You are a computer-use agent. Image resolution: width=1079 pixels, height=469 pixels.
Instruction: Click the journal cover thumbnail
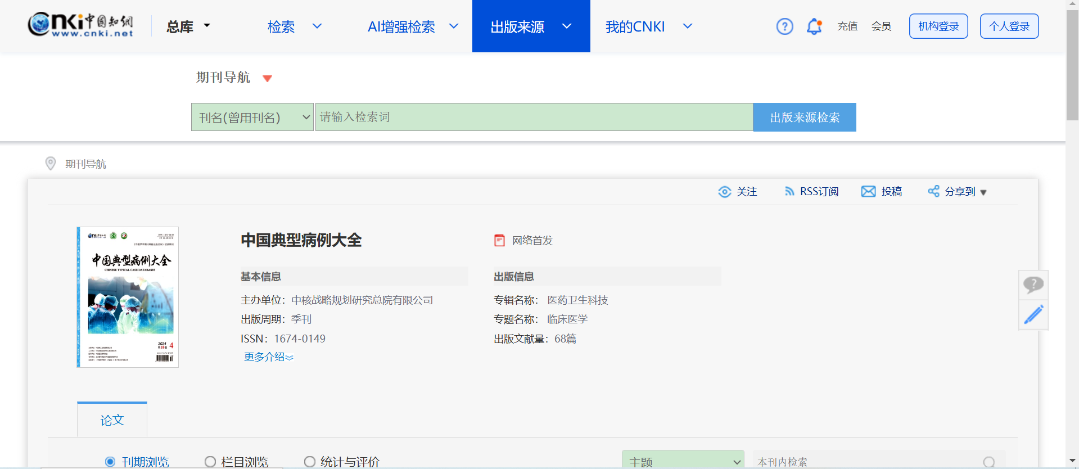pos(128,297)
